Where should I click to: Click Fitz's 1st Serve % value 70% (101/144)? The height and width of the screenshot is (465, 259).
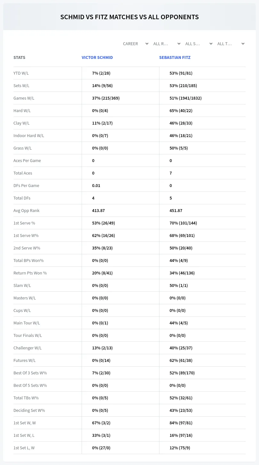tap(183, 223)
